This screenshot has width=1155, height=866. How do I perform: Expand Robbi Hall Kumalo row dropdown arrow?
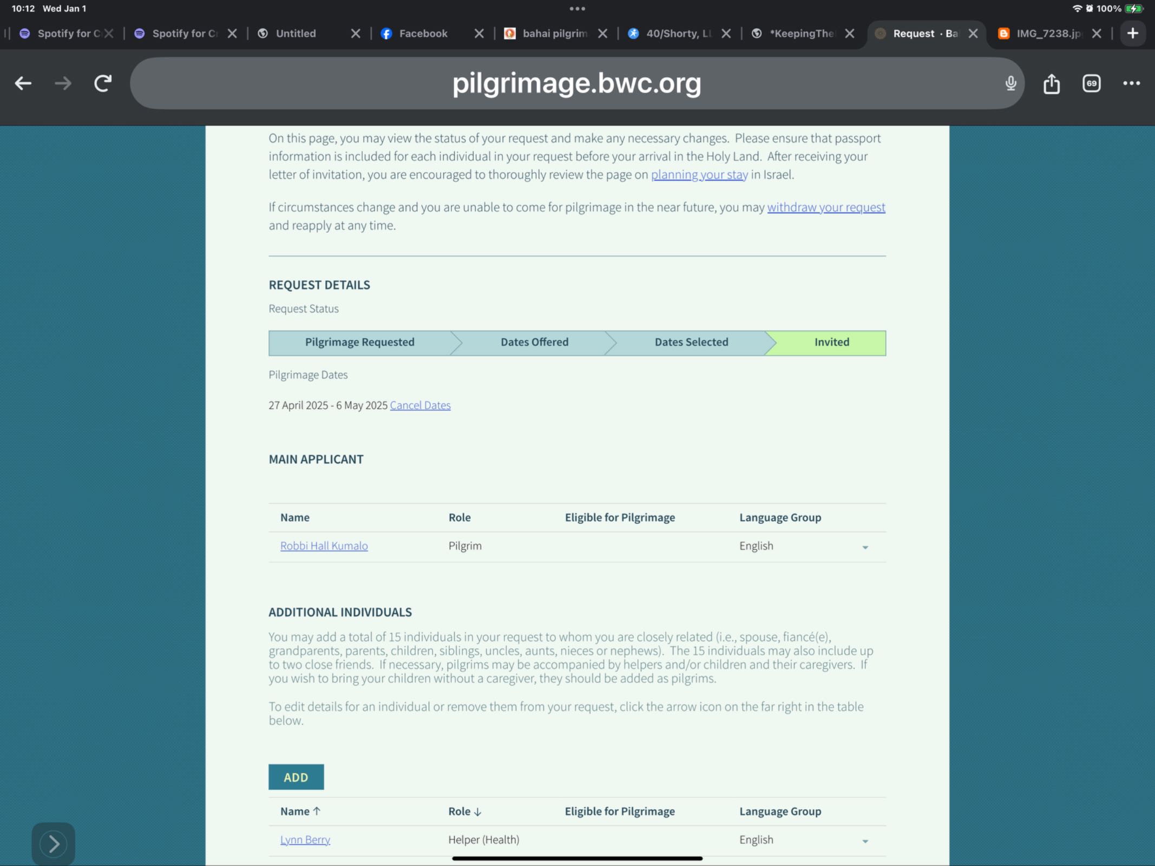865,547
